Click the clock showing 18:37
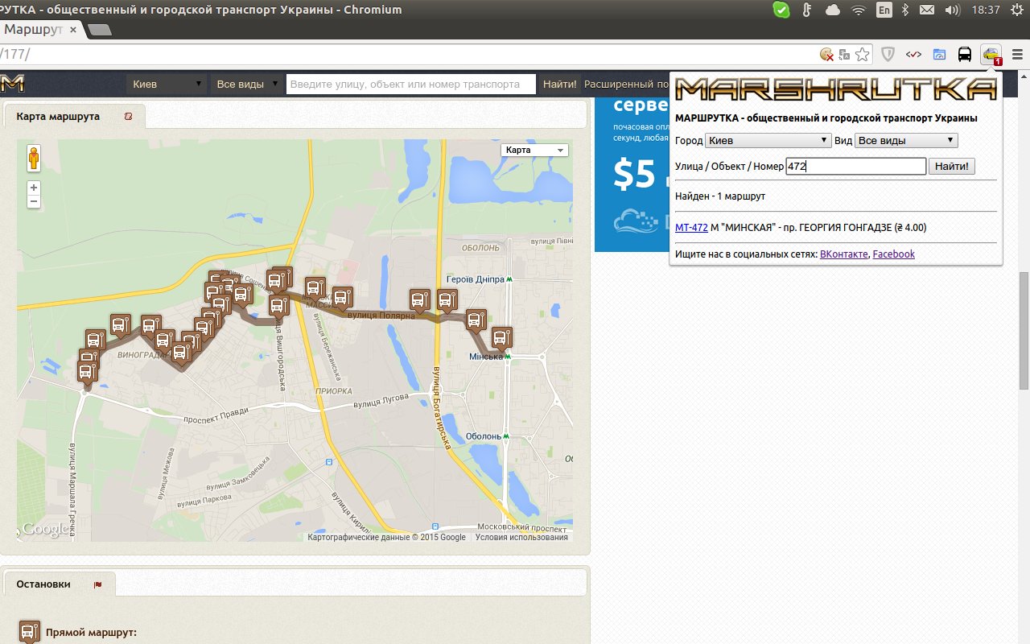This screenshot has width=1030, height=644. pyautogui.click(x=985, y=10)
